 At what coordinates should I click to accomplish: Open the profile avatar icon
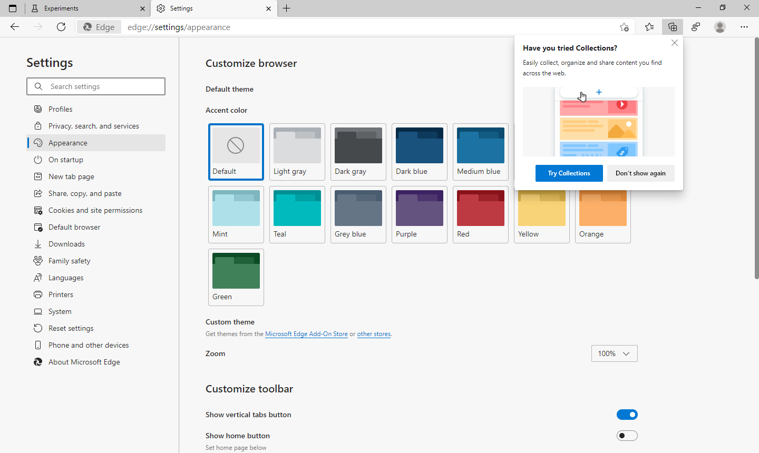(x=720, y=27)
